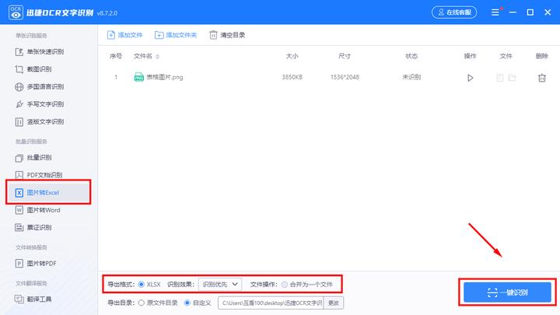Click the PNG file icon of 表格图片.png
Image resolution: width=560 pixels, height=315 pixels.
[x=138, y=77]
